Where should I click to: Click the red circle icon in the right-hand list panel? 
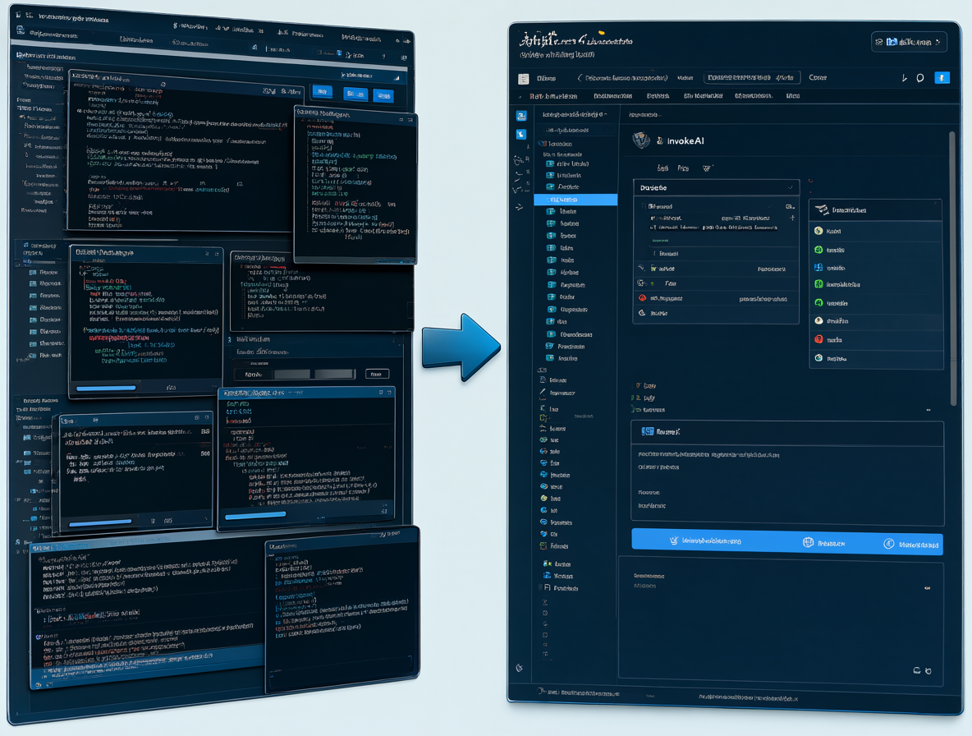coord(818,339)
